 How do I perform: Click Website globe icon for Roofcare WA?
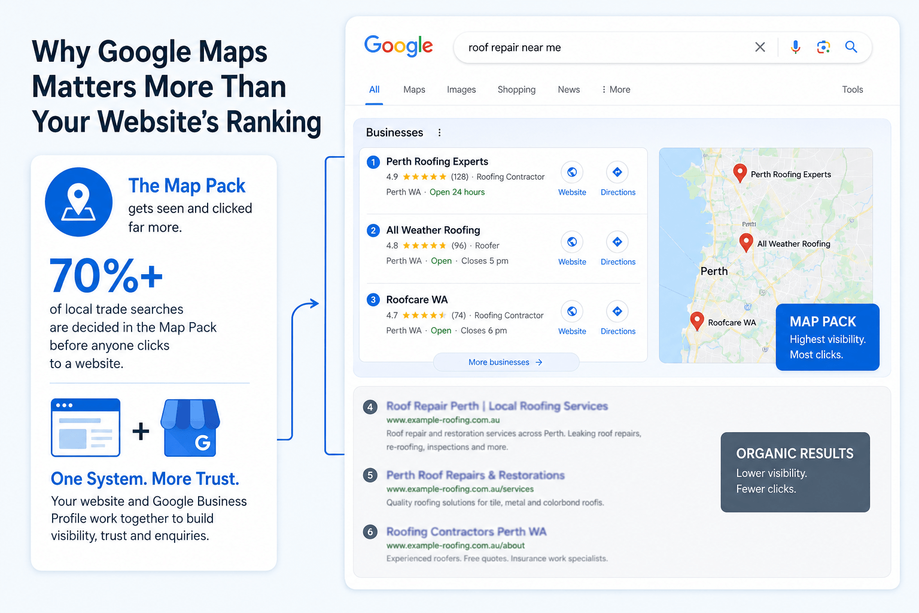point(572,311)
